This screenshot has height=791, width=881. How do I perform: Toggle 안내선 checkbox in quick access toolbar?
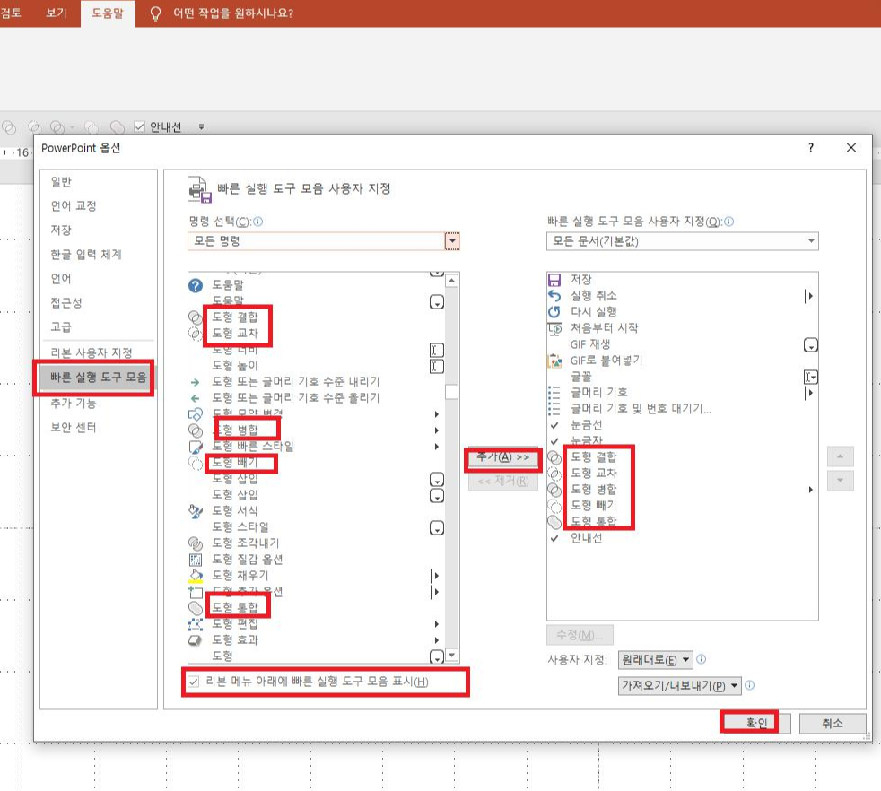[x=140, y=127]
